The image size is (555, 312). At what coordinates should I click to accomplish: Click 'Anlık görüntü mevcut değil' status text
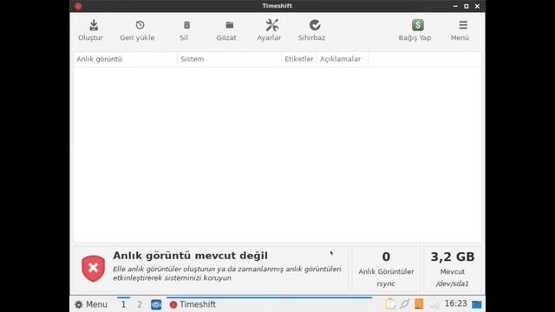pos(191,256)
